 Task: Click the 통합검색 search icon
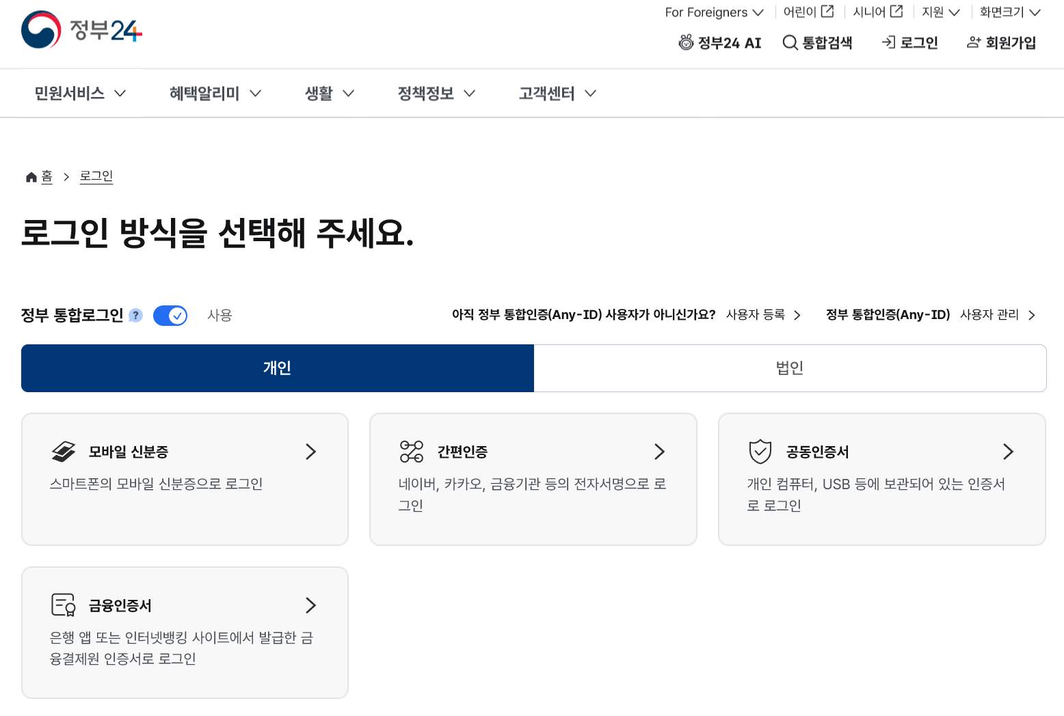coord(790,42)
